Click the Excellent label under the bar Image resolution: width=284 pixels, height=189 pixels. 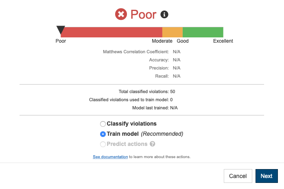pos(223,41)
